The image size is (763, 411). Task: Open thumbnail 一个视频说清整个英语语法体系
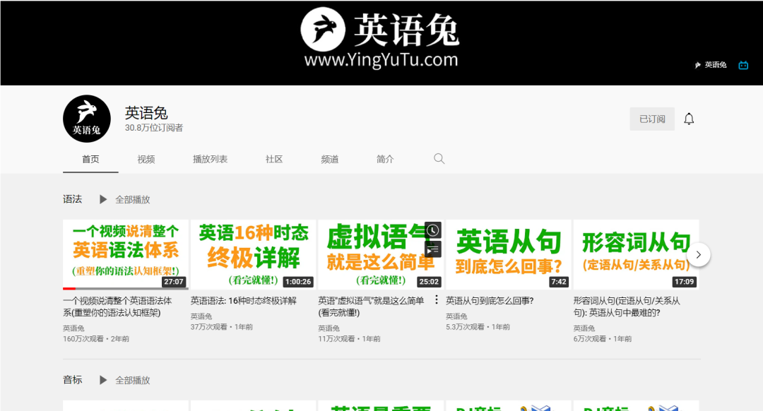tap(126, 254)
